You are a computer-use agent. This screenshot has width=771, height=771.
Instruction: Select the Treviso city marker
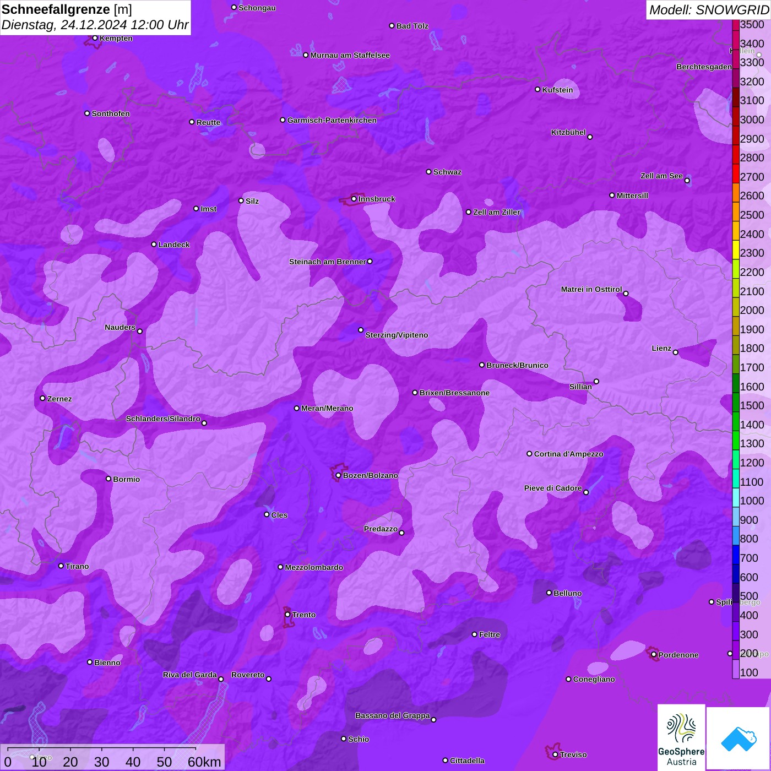[x=555, y=754]
